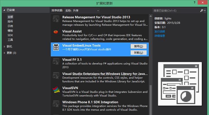Image resolution: width=209 pixels, height=115 pixels.
Task: Click the creator name lights
Action: coord(168,18)
